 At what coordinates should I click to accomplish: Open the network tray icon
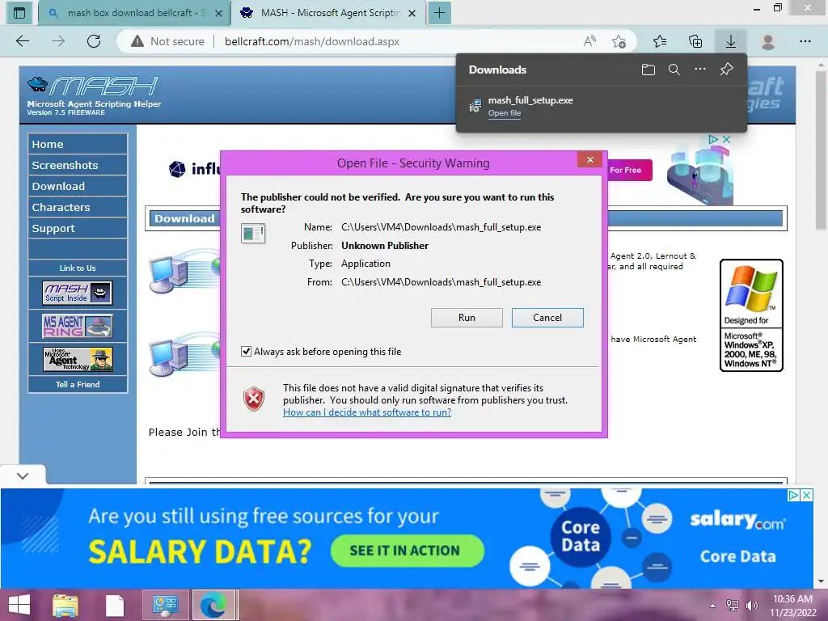733,605
